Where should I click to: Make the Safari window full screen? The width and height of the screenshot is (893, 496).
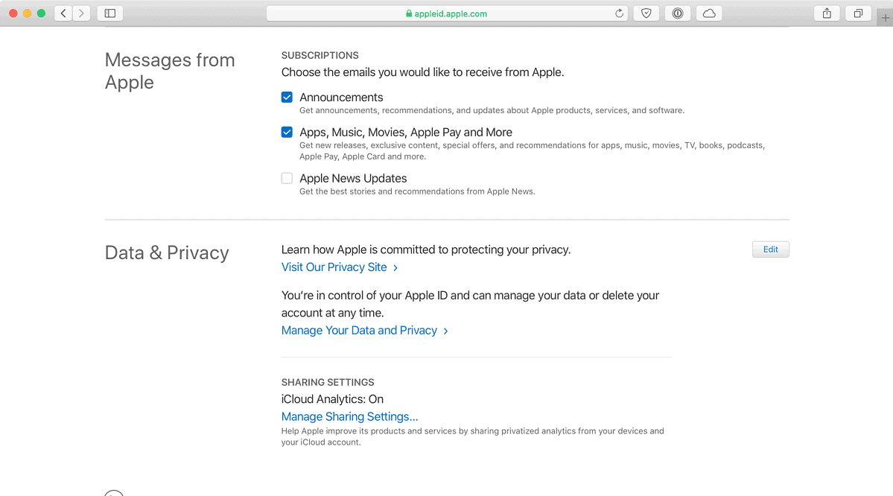(x=41, y=13)
